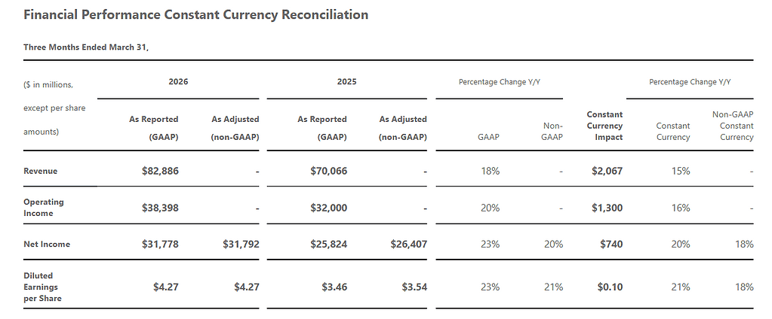The width and height of the screenshot is (772, 319).
Task: Select the $26,407 adjusted net income
Action: click(x=409, y=244)
